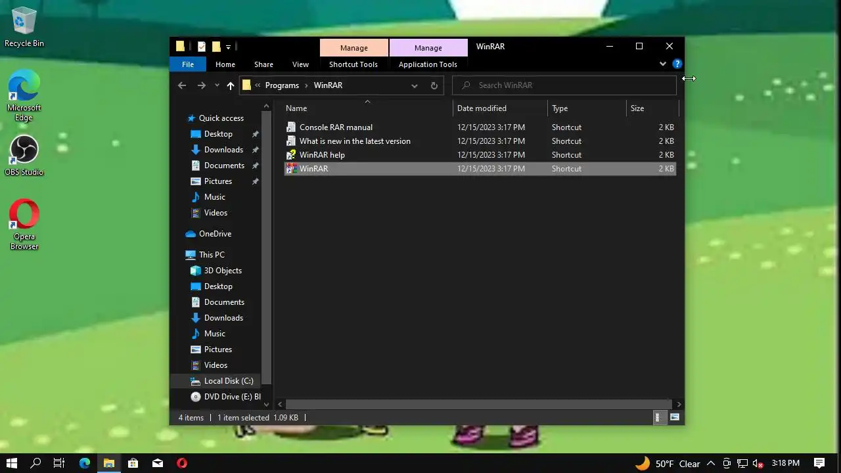
Task: Go back with the Back arrow
Action: coord(182,85)
